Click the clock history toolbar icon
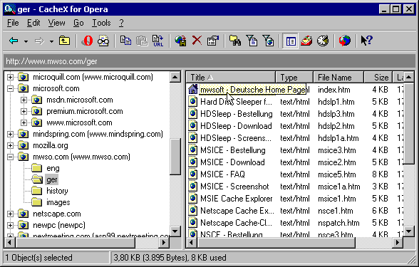This screenshot has height=267, width=419. tap(323, 41)
